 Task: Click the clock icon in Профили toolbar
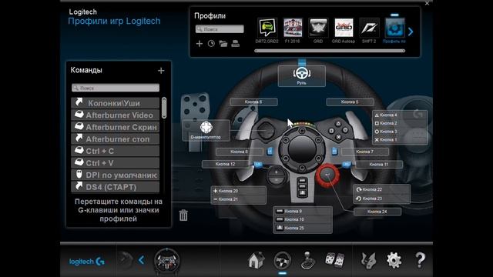point(211,43)
